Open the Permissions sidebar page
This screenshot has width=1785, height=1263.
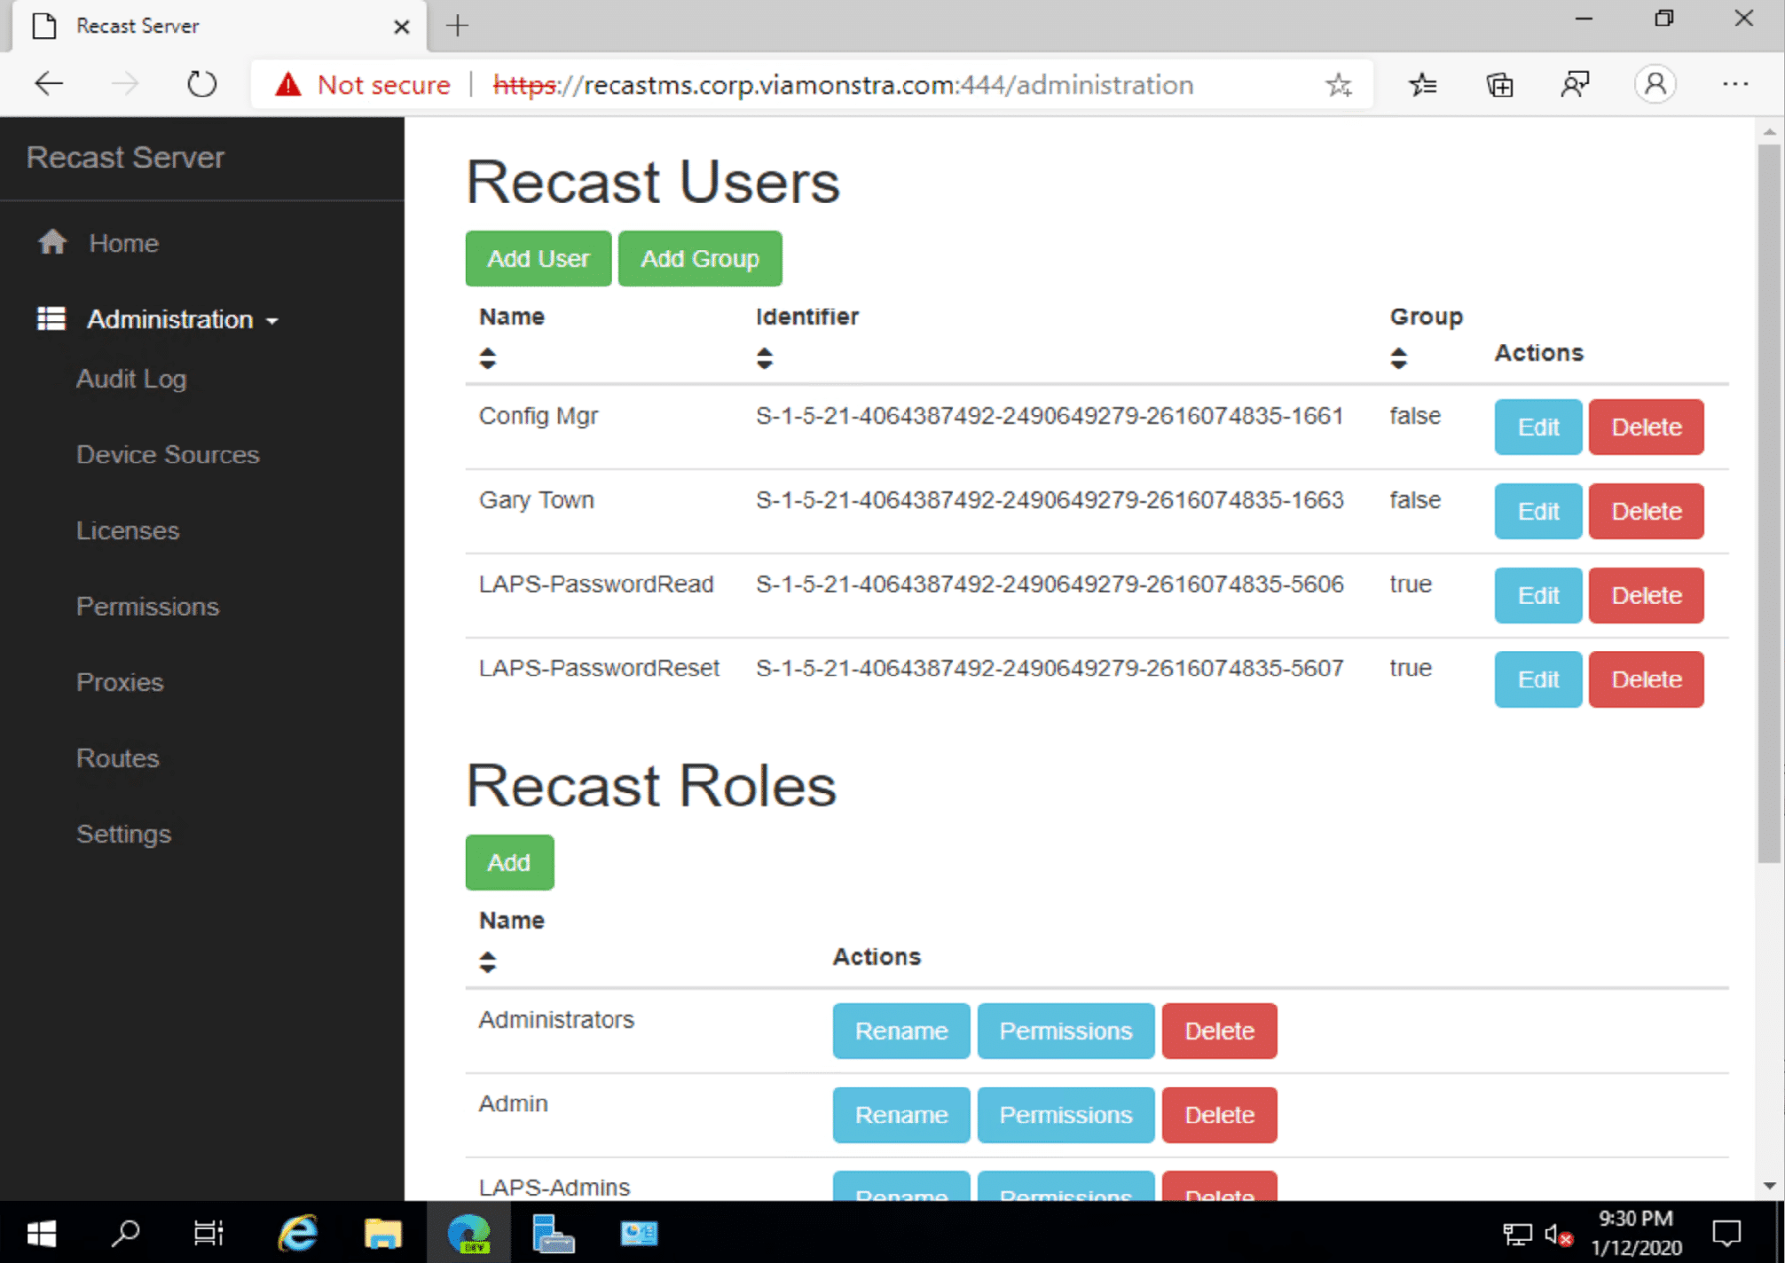tap(147, 606)
